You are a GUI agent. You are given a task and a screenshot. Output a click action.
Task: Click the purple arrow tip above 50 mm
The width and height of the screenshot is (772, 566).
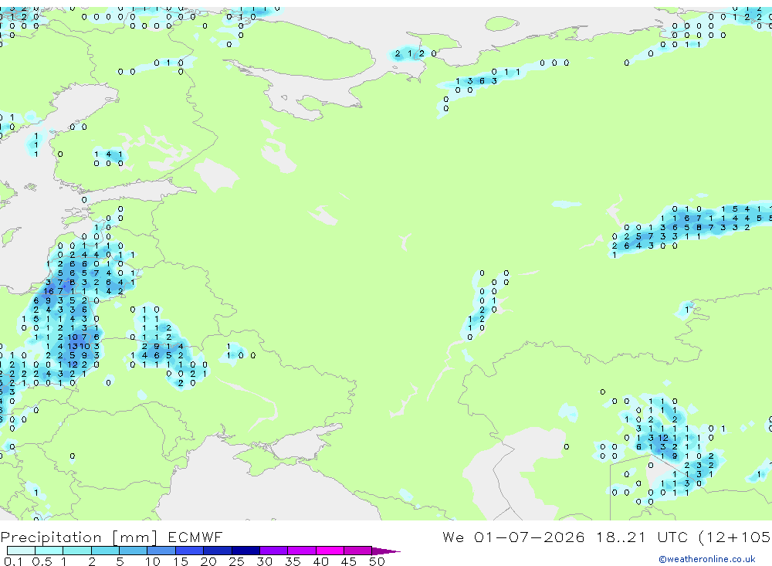point(386,551)
